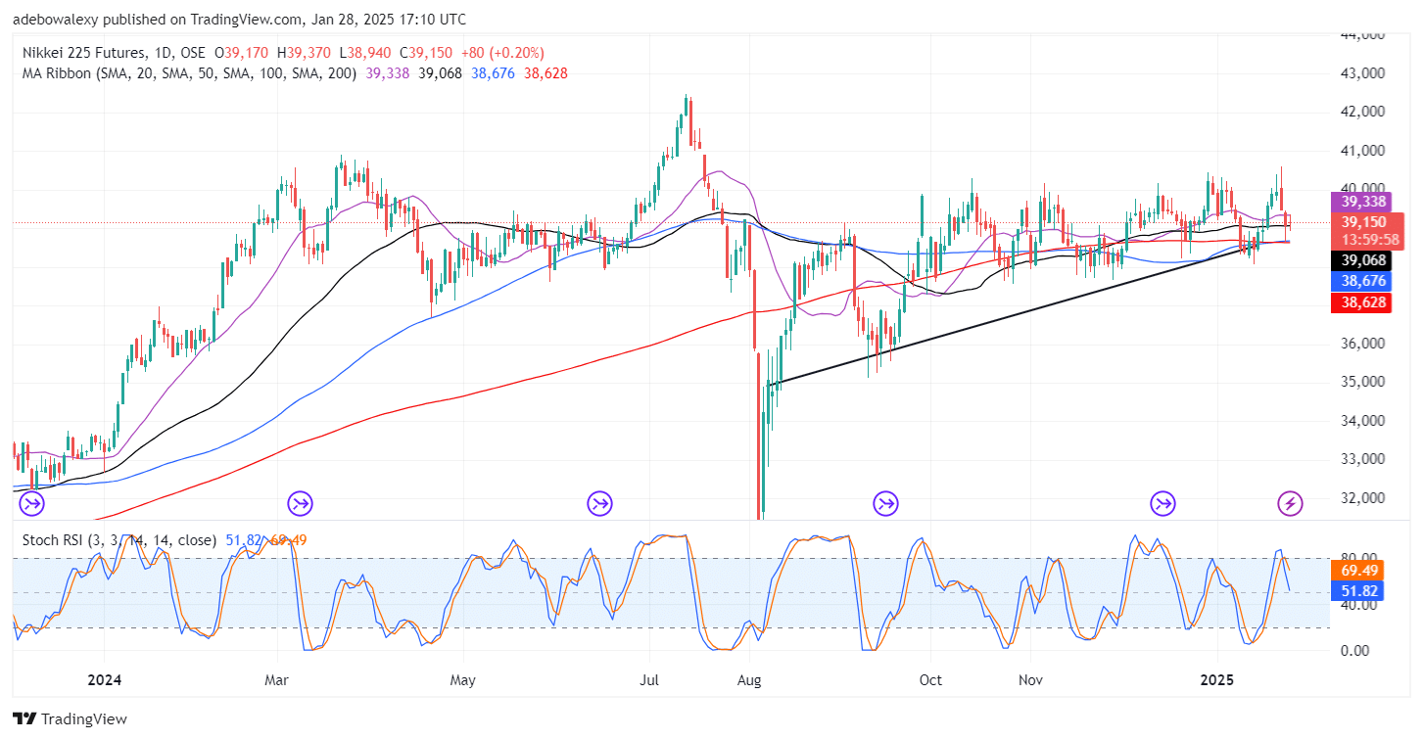Click the 0.00 level on the Stoch RSI axis

(x=1357, y=651)
